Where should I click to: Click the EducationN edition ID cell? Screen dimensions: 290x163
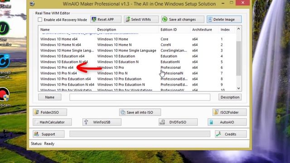tap(170, 62)
